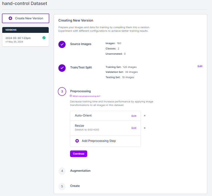212x196 pixels.
Task: Click the Source Images heading
Action: (81, 44)
